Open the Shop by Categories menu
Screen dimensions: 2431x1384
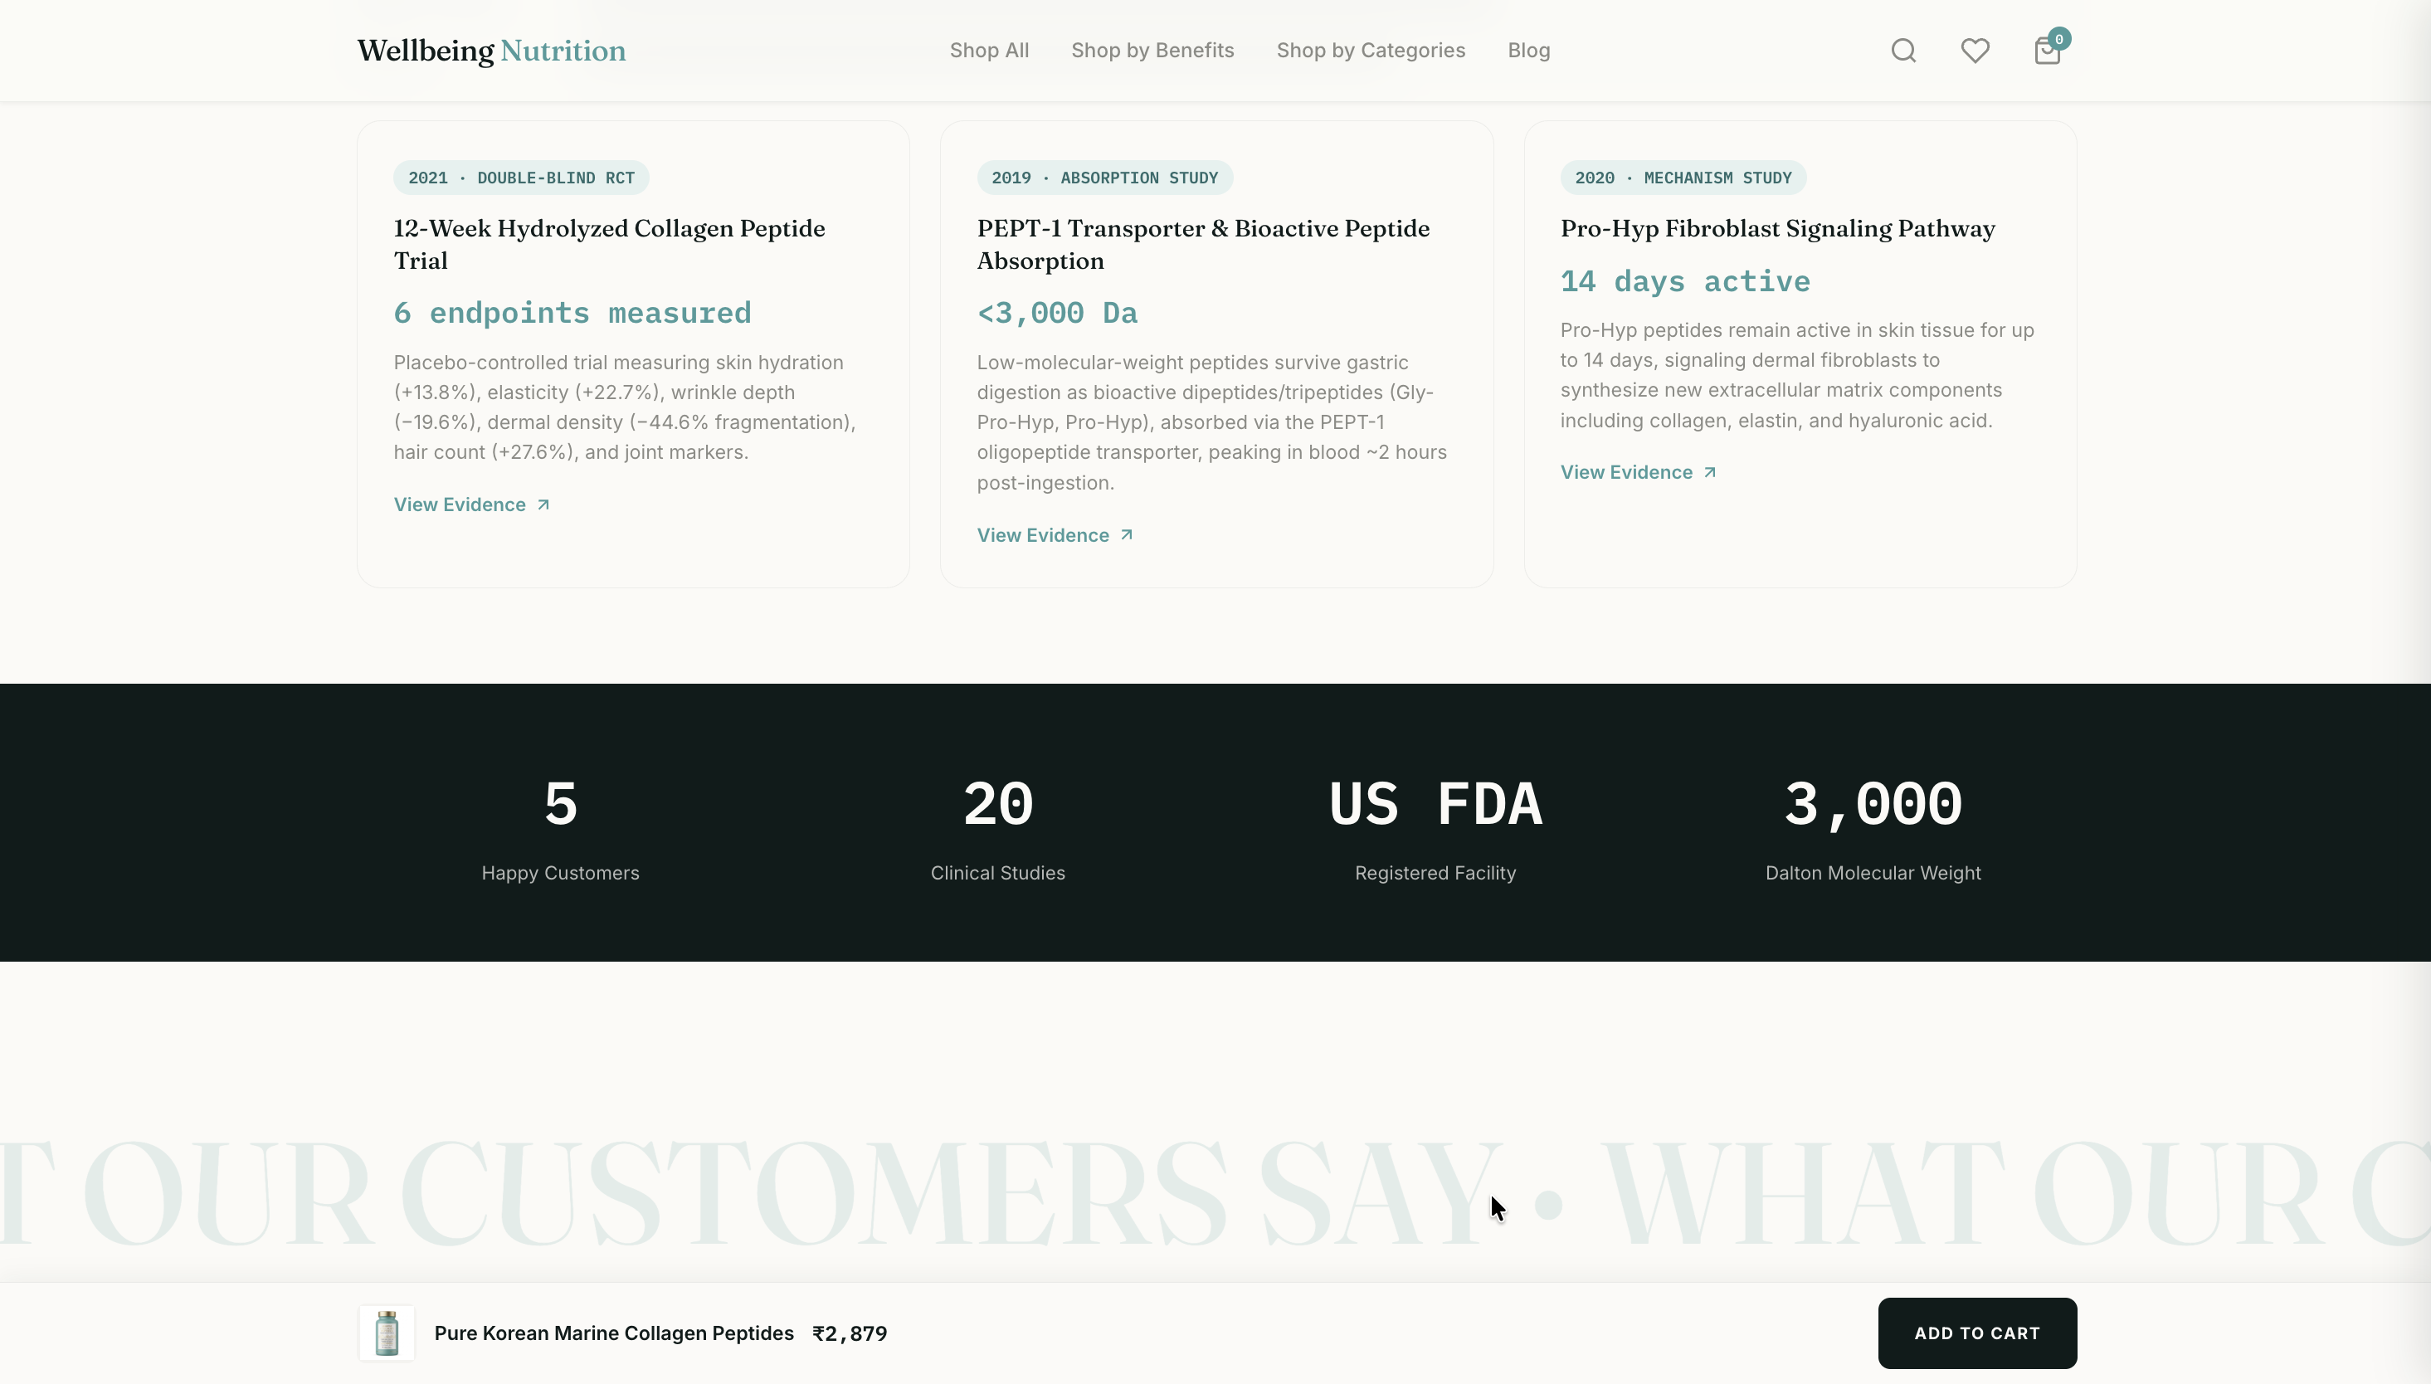click(1371, 51)
